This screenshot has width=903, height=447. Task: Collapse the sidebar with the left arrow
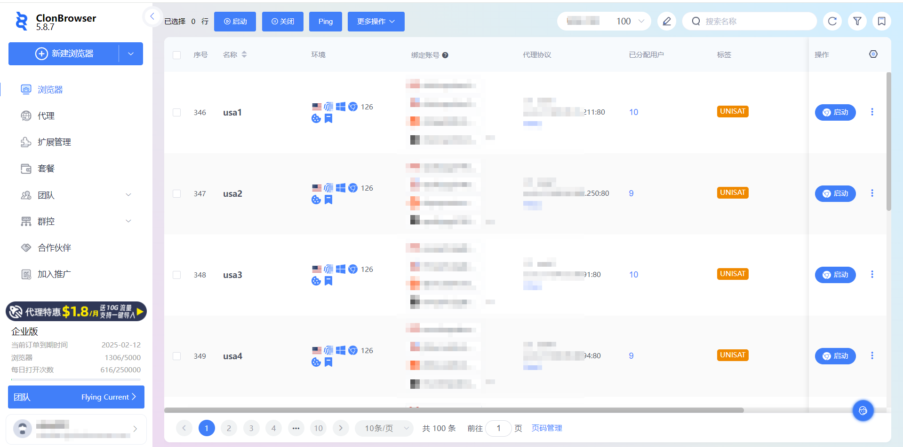point(152,17)
